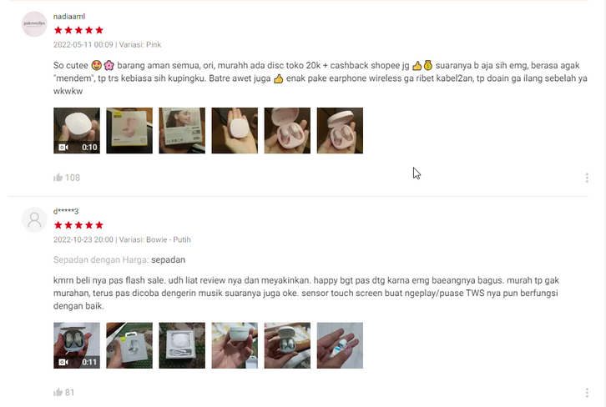Open more options for nadiaaml's review
Viewport: 606px width, 407px height.
tap(587, 178)
